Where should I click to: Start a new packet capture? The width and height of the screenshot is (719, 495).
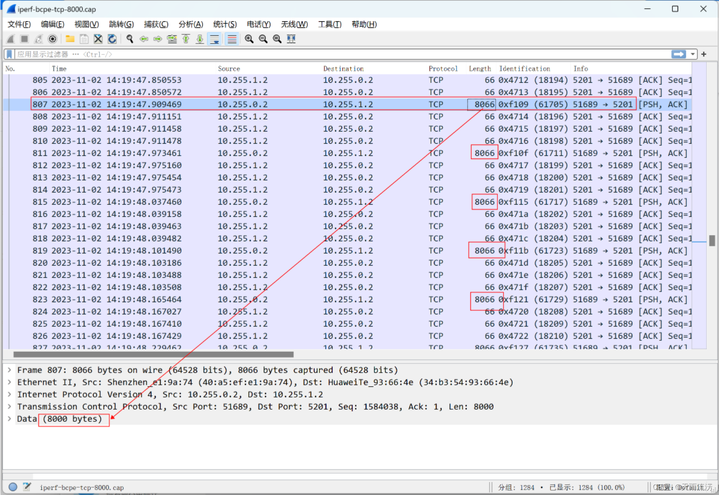point(10,39)
